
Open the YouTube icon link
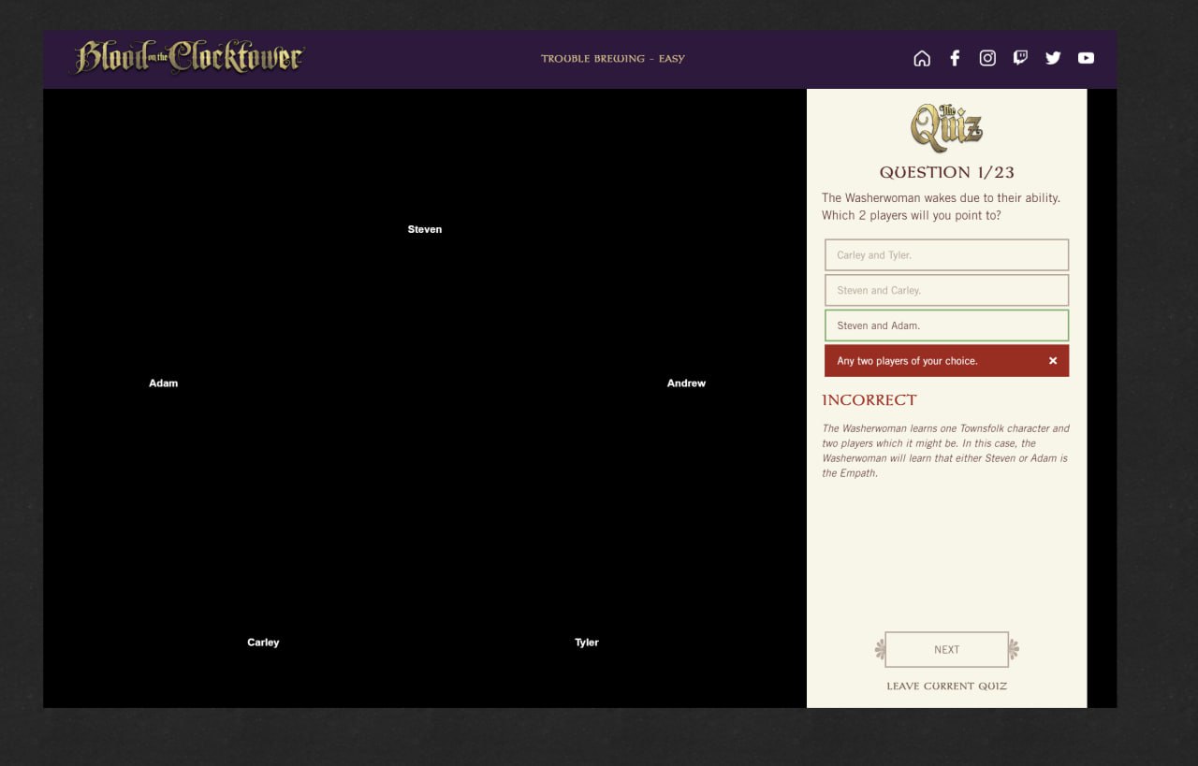[x=1086, y=58]
